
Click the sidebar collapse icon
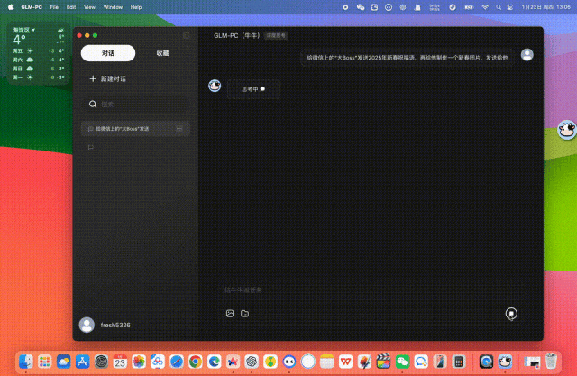187,35
